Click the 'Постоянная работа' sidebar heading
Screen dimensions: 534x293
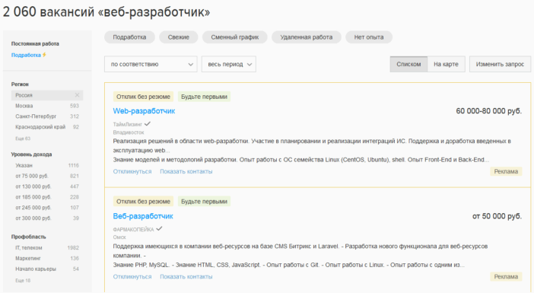pos(35,43)
